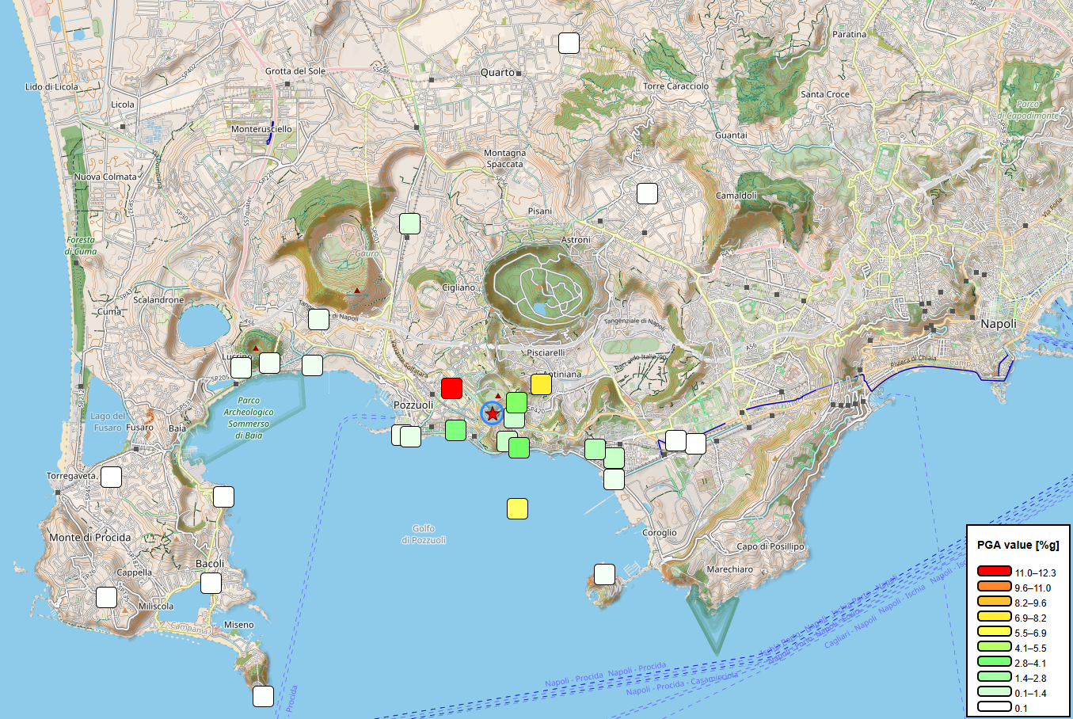
Task: Click the yellow station marker in Golfo di Pozzuoli
Action: pos(517,508)
